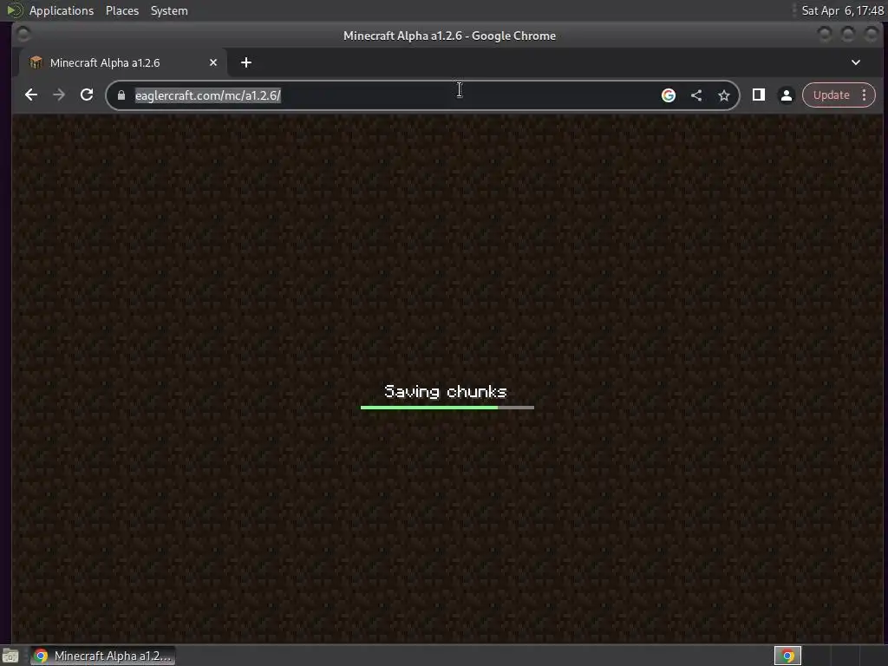888x666 pixels.
Task: Click the Saving chunks progress bar
Action: point(447,408)
